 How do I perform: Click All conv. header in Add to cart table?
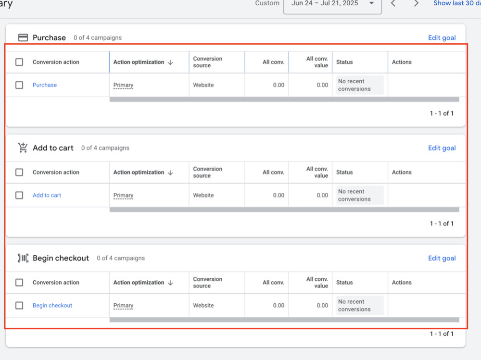273,173
